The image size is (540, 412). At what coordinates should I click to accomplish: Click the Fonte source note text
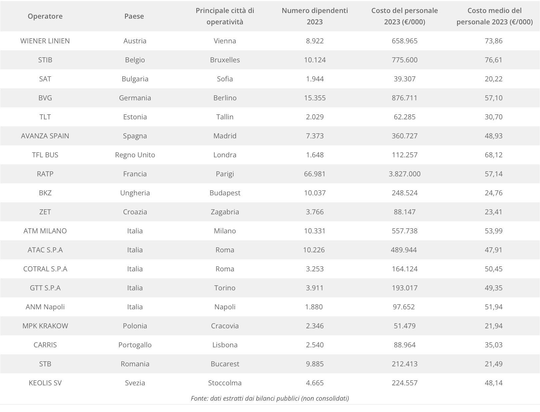point(270,398)
